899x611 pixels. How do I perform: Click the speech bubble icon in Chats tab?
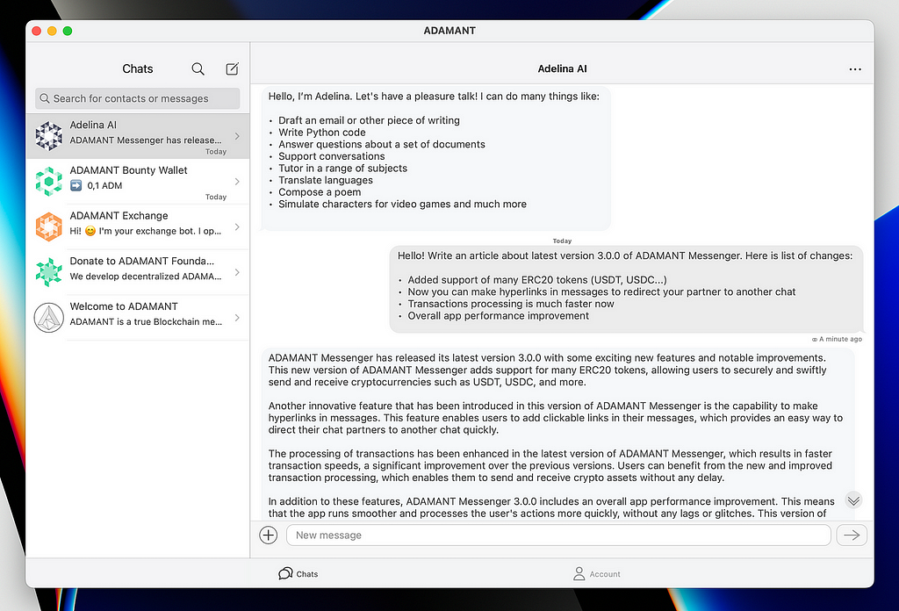pos(285,574)
